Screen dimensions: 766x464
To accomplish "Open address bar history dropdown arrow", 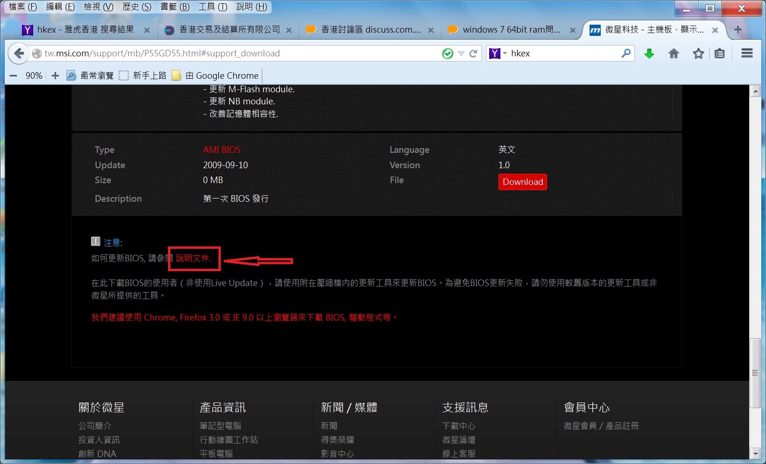I will coord(461,54).
